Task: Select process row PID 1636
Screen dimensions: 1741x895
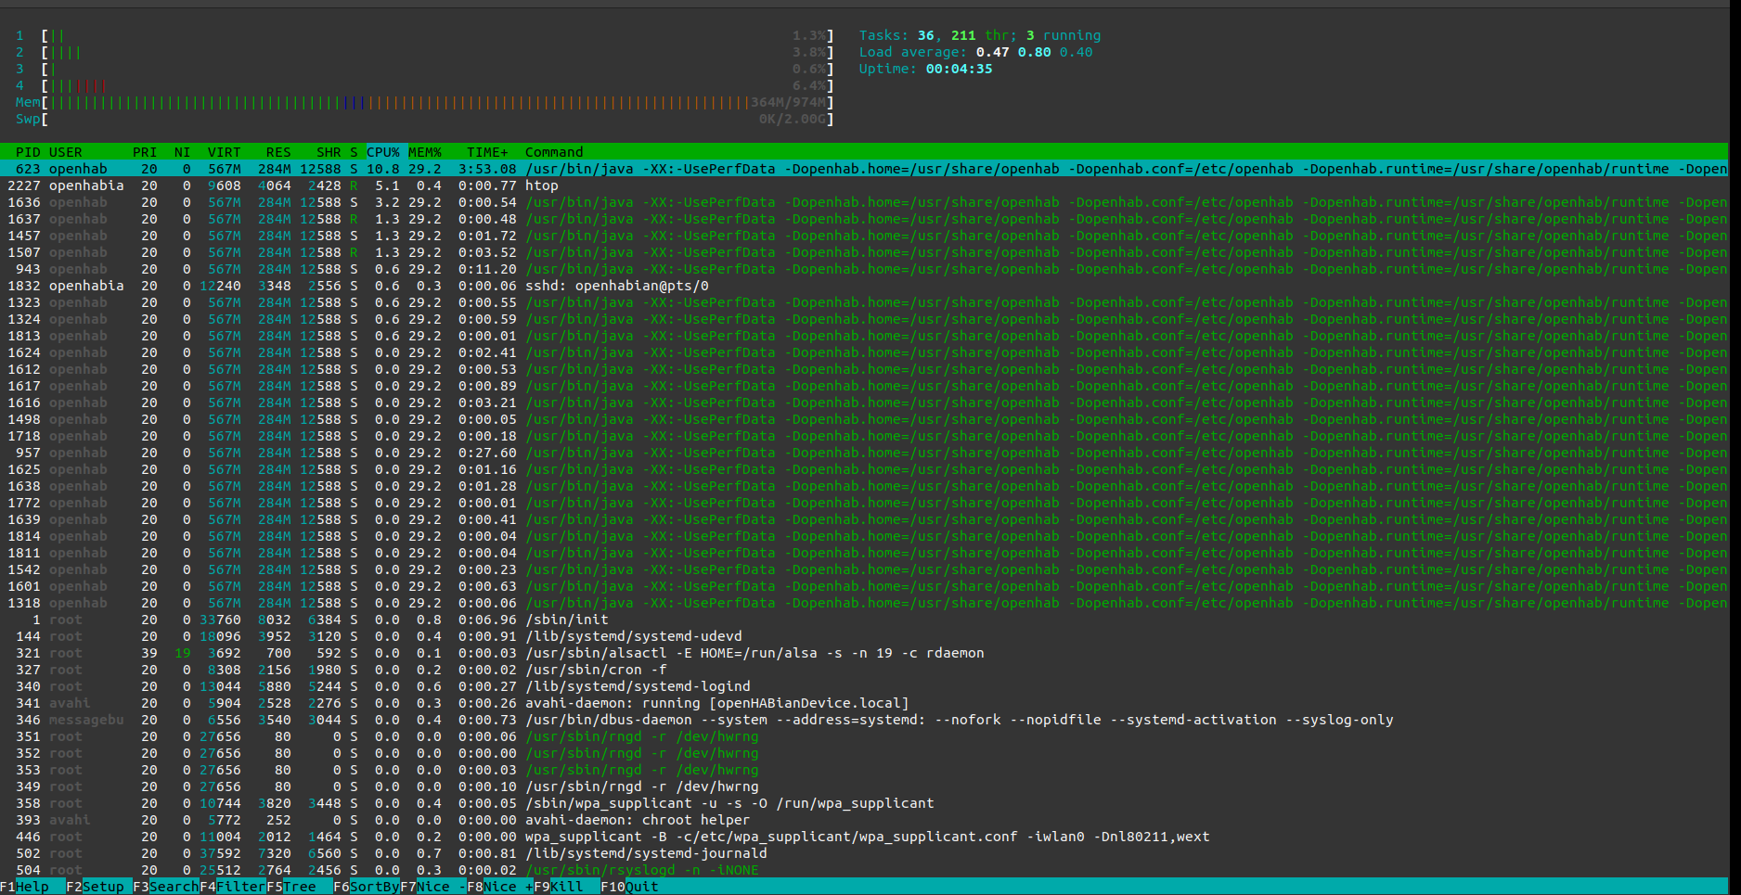Action: (x=864, y=202)
